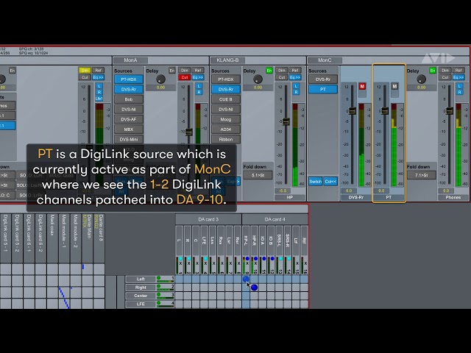Click the KLANG-B HP fader handle
The height and width of the screenshot is (353, 471).
(286, 121)
